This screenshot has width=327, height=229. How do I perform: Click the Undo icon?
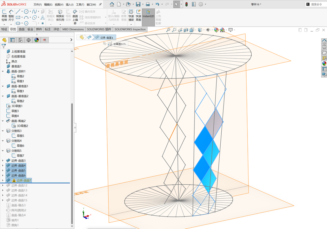[x=157, y=4]
